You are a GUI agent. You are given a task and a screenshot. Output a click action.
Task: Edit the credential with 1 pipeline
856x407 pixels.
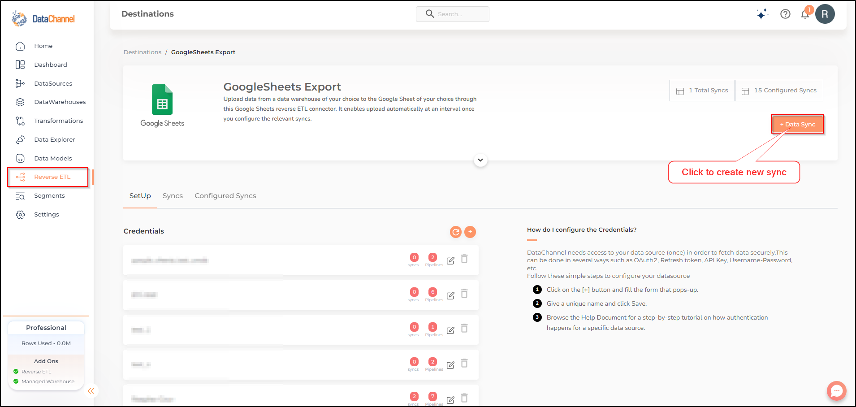tap(450, 330)
